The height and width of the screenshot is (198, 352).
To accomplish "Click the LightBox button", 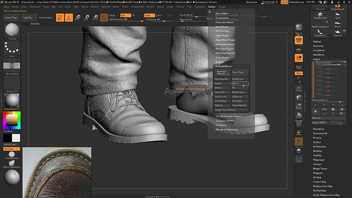I will (x=28, y=18).
